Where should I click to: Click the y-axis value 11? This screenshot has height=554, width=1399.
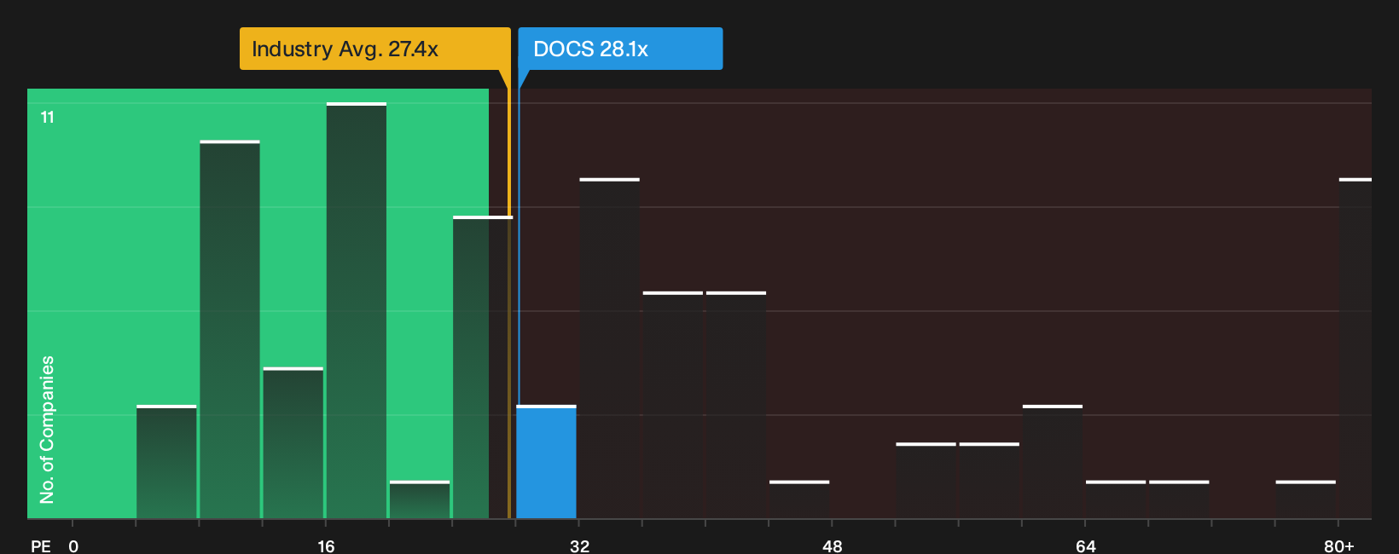pos(48,117)
